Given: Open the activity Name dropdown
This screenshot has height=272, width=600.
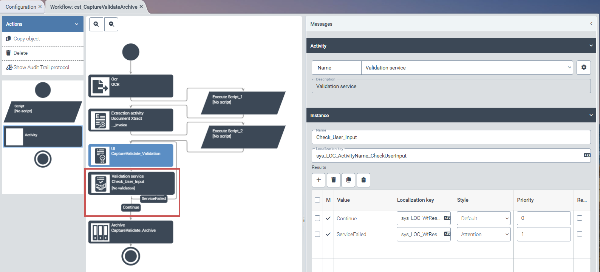Looking at the screenshot, I should coord(467,68).
